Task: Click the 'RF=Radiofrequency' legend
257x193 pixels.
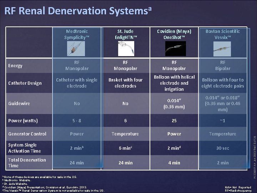Action: click(x=238, y=190)
